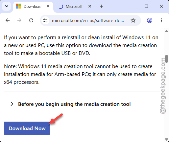Screen dimensions: 169x142
Task: Click the microsoft.com address bar URL
Action: 88,20
